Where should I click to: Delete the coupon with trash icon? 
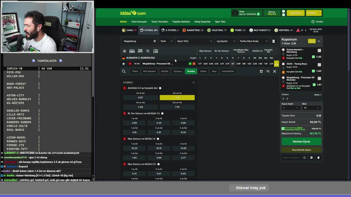(x=318, y=158)
